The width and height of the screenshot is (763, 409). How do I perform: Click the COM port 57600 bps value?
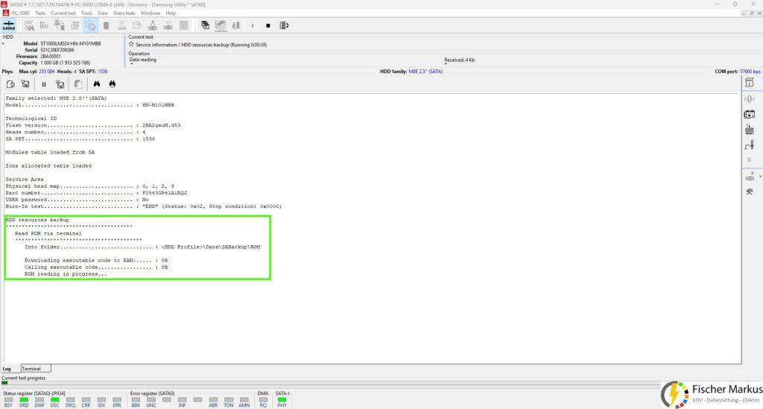[x=750, y=72]
